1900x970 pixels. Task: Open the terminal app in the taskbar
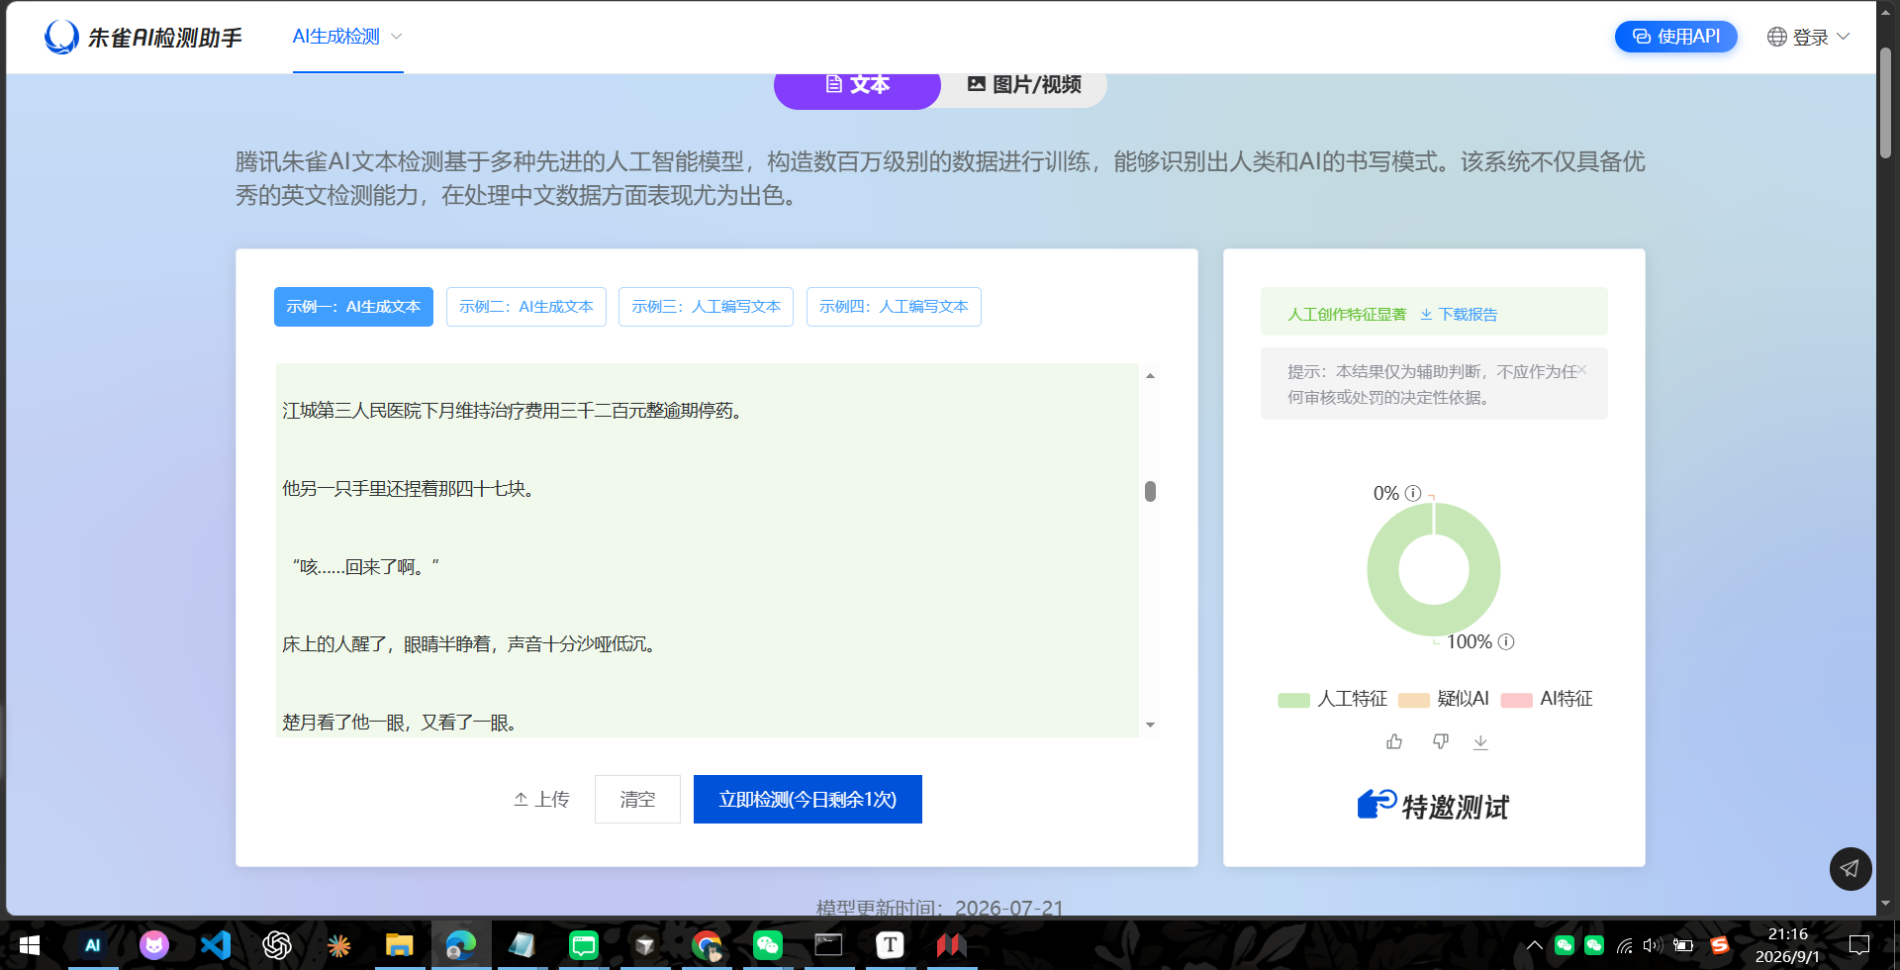(828, 945)
